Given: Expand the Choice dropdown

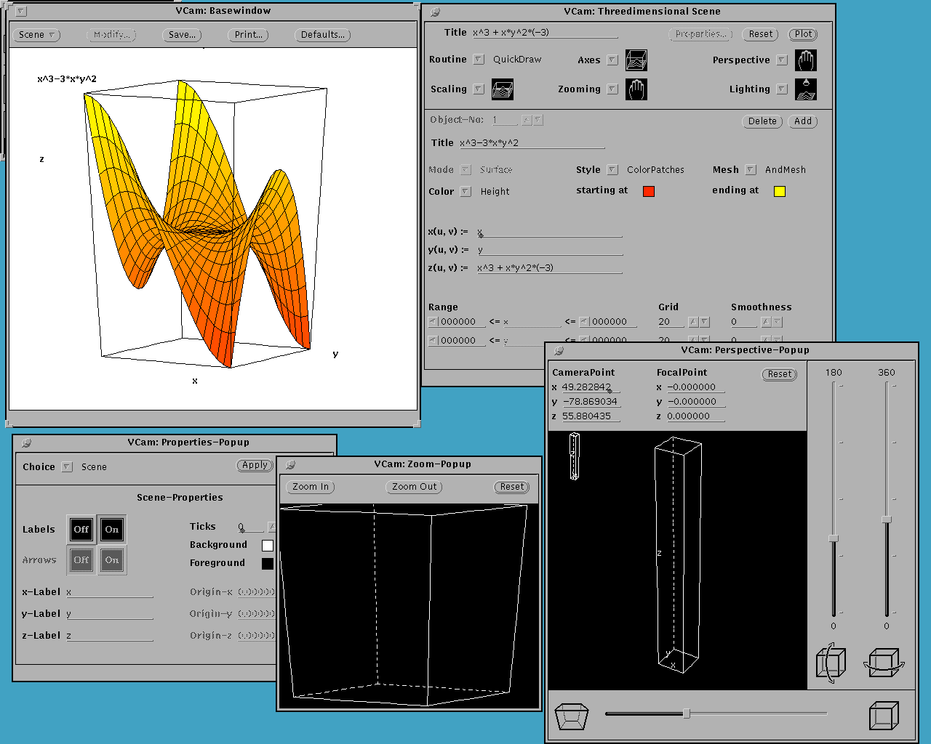Looking at the screenshot, I should pyautogui.click(x=67, y=467).
